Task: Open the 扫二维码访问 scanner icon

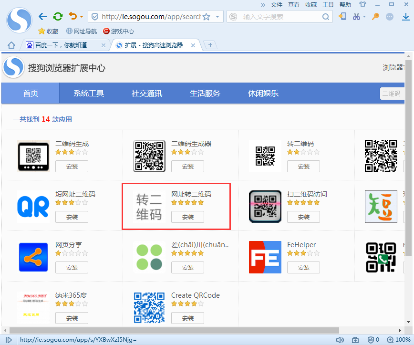Action: [265, 207]
